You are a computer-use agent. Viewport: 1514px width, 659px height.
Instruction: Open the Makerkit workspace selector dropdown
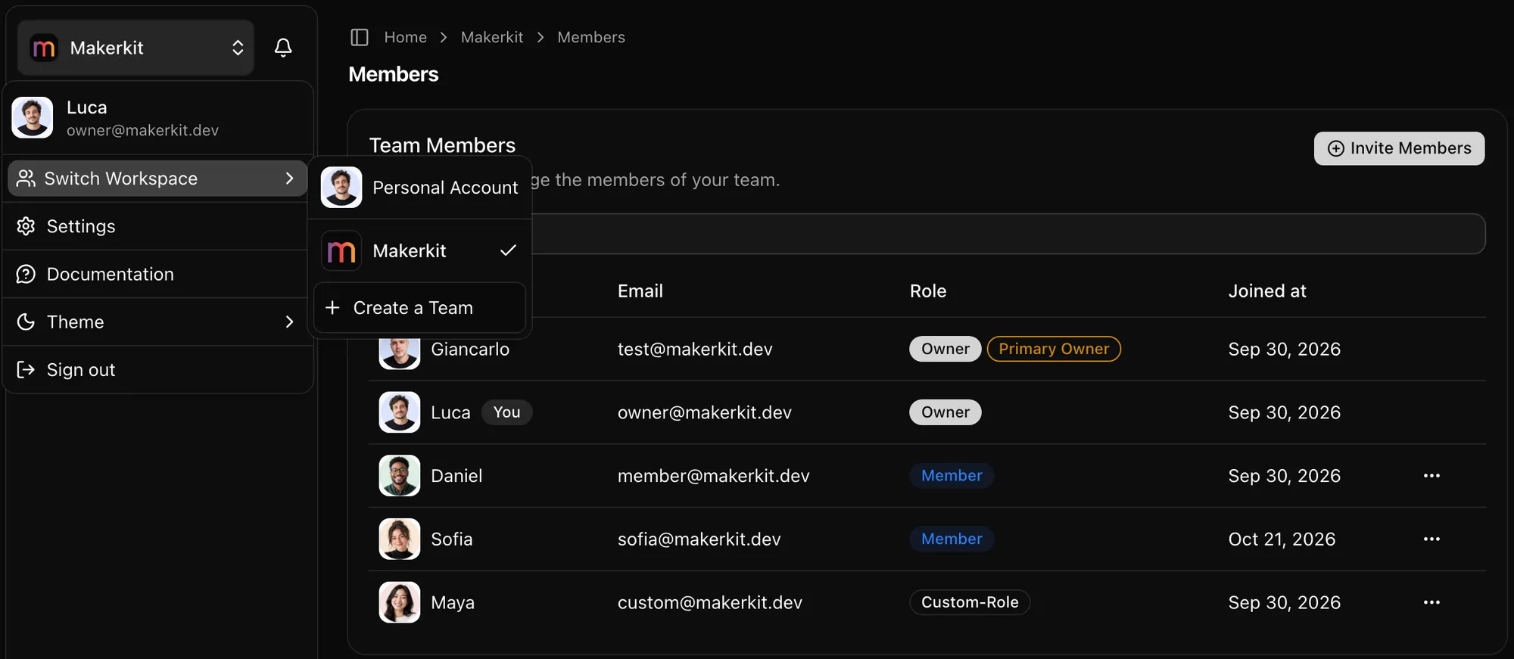pyautogui.click(x=136, y=48)
